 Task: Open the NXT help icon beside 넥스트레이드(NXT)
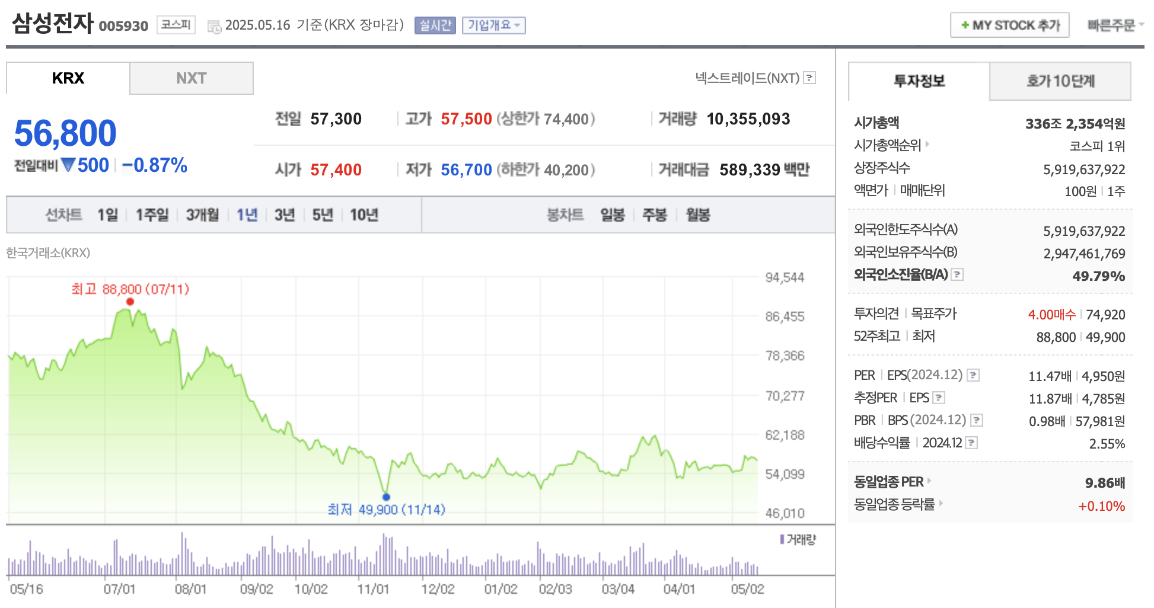tap(809, 78)
